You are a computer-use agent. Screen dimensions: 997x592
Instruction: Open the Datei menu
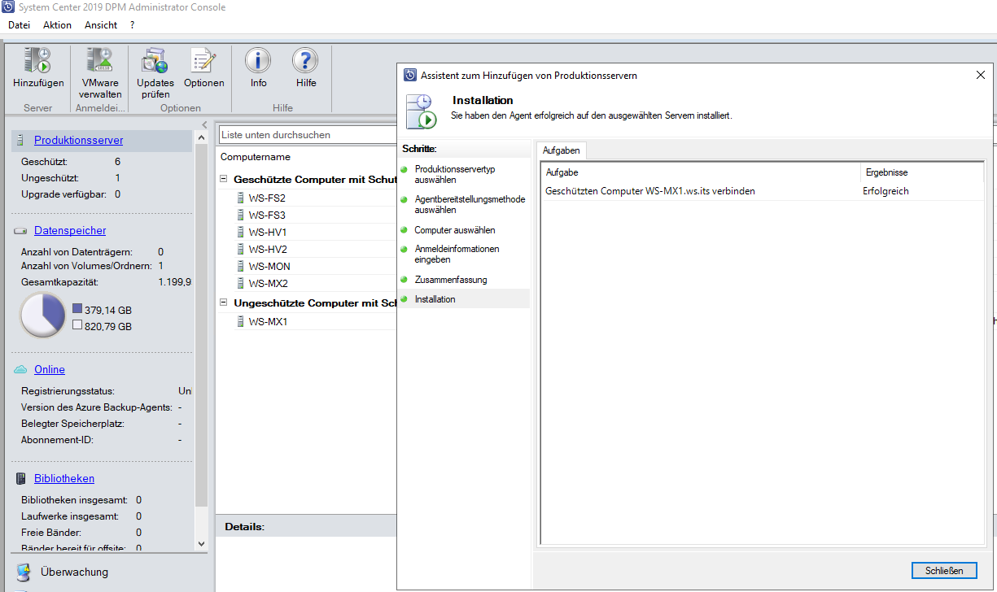[19, 25]
